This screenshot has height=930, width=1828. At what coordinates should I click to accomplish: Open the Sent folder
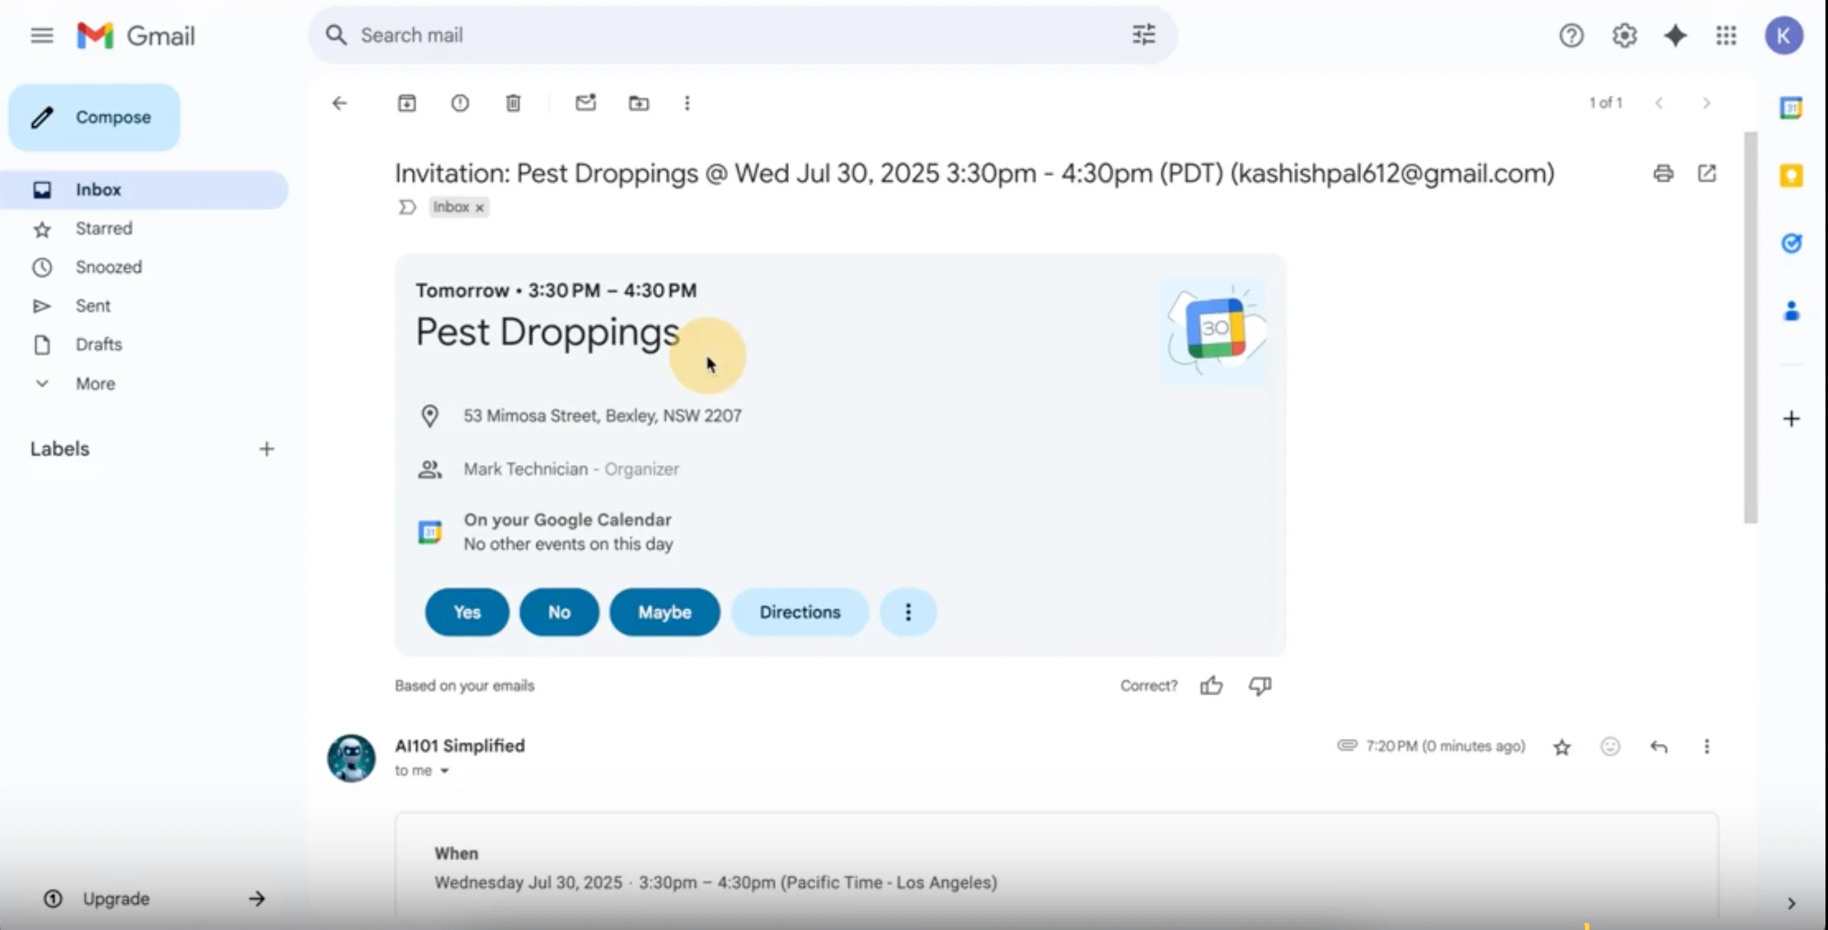point(93,306)
